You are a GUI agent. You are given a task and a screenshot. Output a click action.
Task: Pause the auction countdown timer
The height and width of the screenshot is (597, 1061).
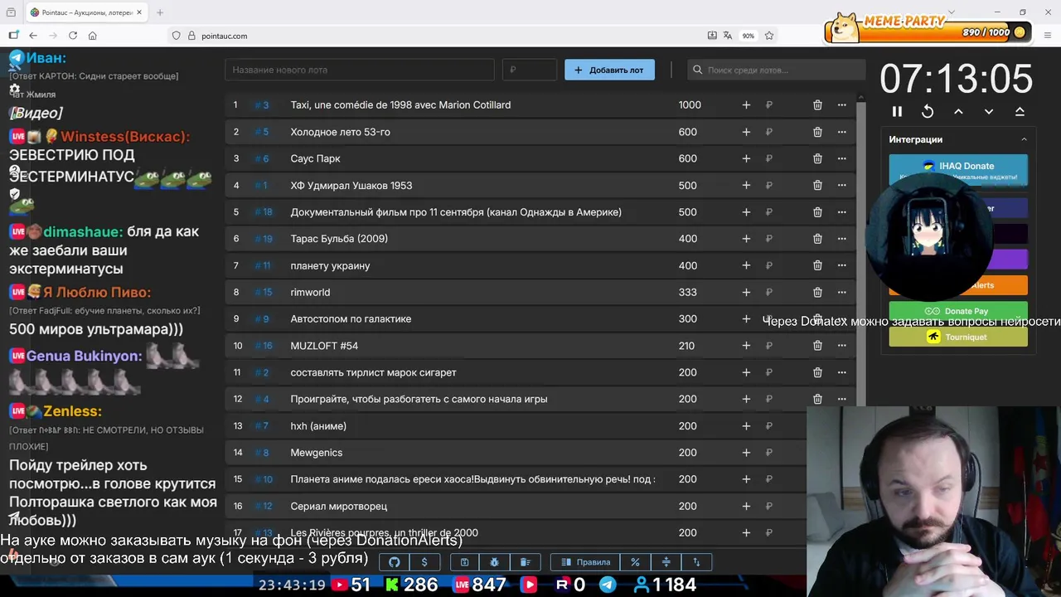(897, 111)
